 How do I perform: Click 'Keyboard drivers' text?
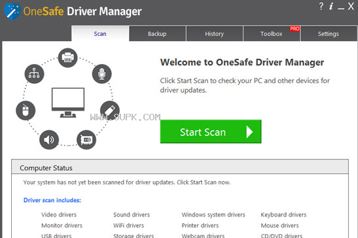tap(283, 214)
